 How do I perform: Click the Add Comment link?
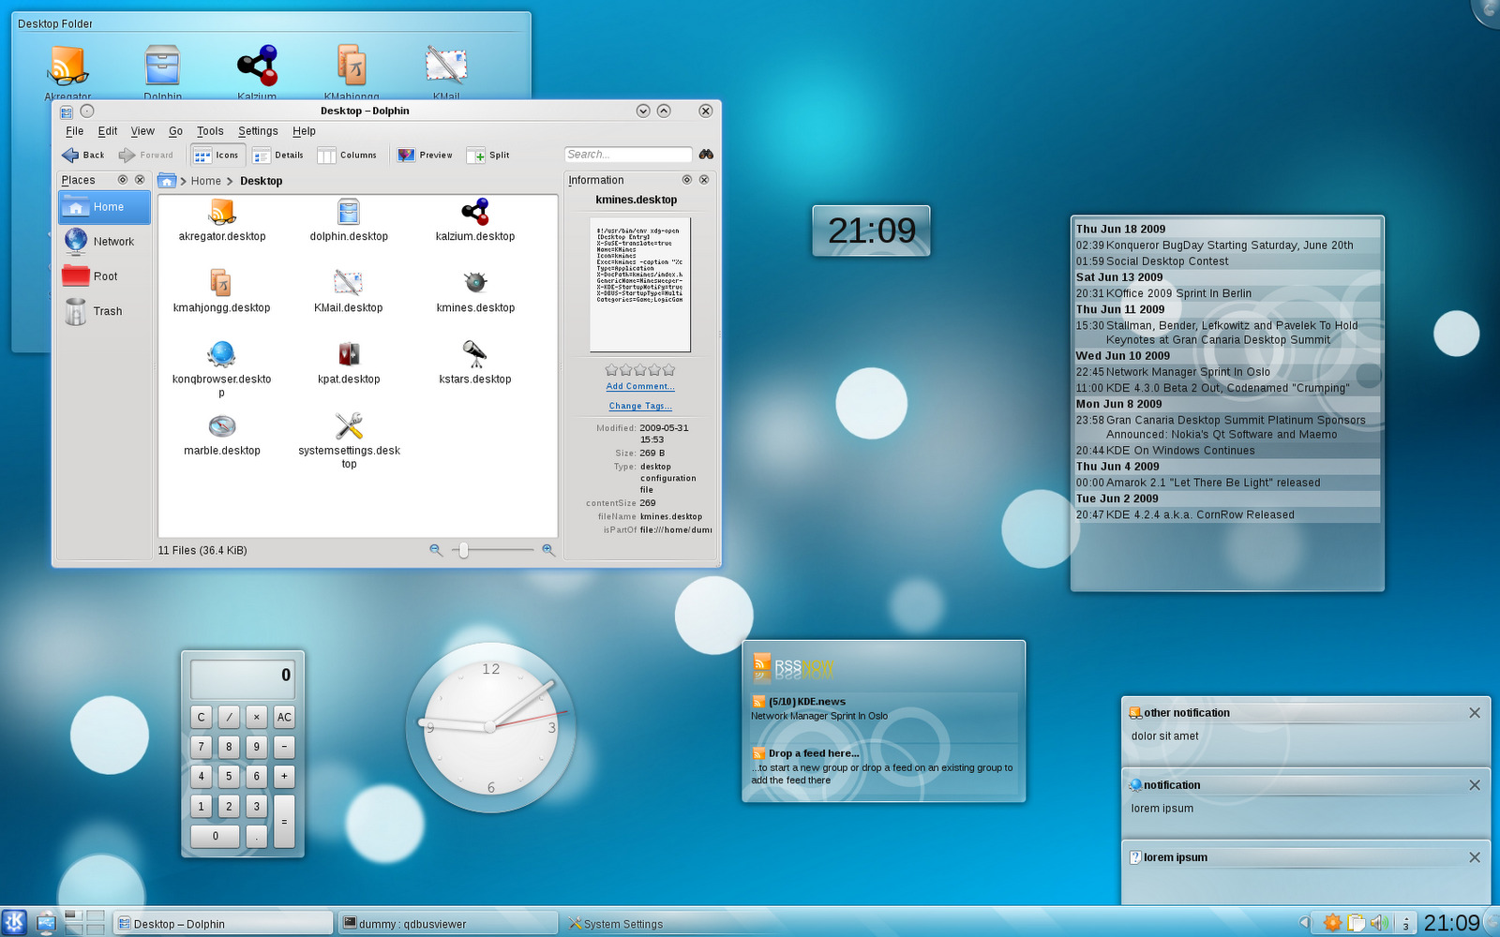[x=640, y=386]
